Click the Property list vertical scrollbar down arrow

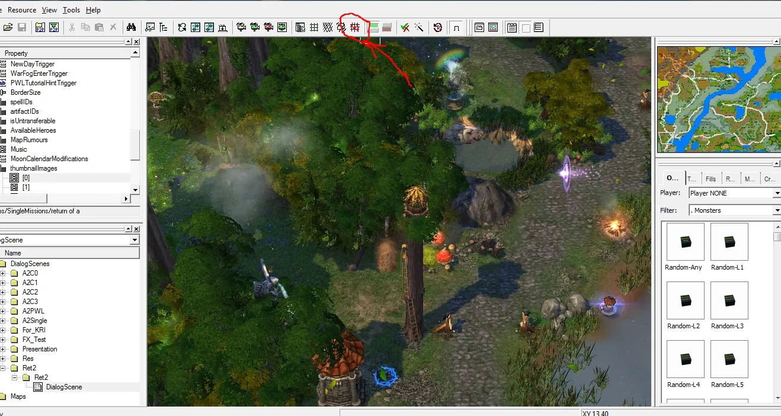point(135,190)
